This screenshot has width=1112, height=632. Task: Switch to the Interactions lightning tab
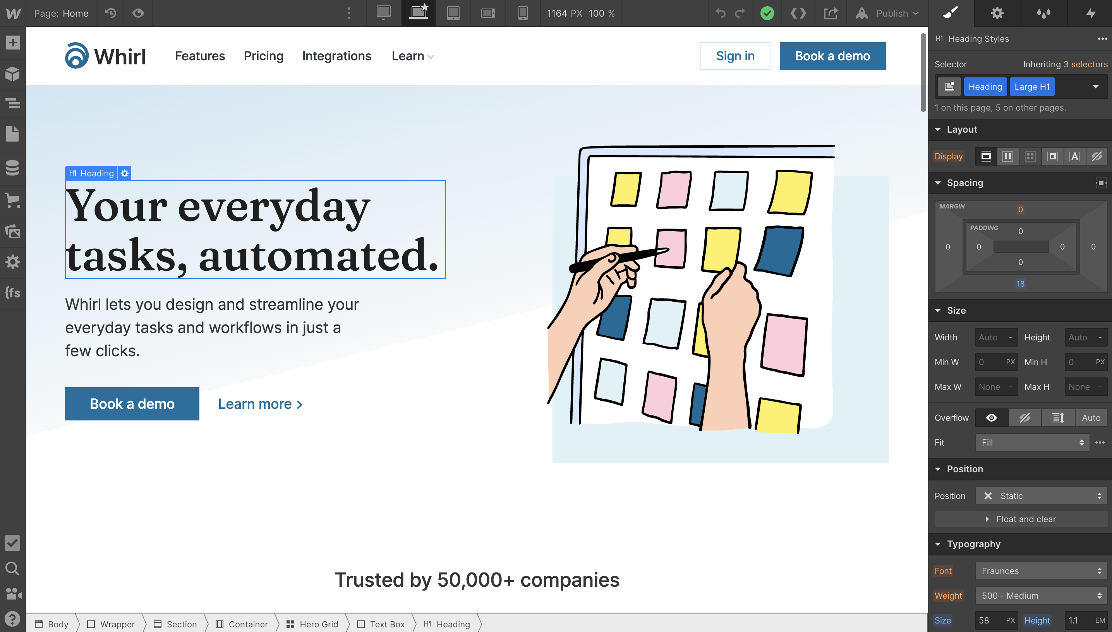1090,13
